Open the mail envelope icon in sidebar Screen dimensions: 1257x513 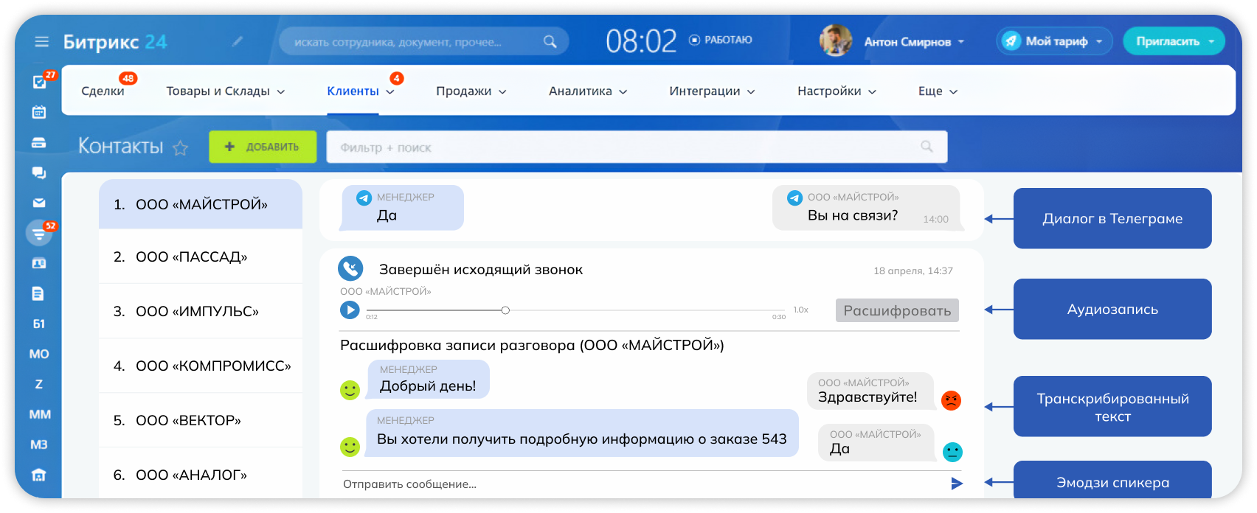pos(39,203)
